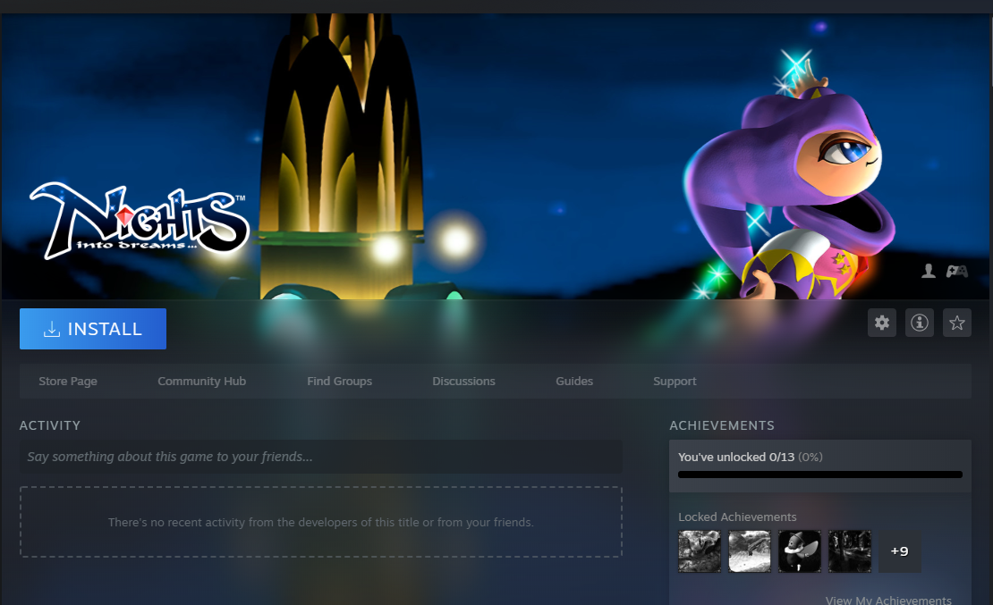993x605 pixels.
Task: Click the blue INSTALL button
Action: 93,329
